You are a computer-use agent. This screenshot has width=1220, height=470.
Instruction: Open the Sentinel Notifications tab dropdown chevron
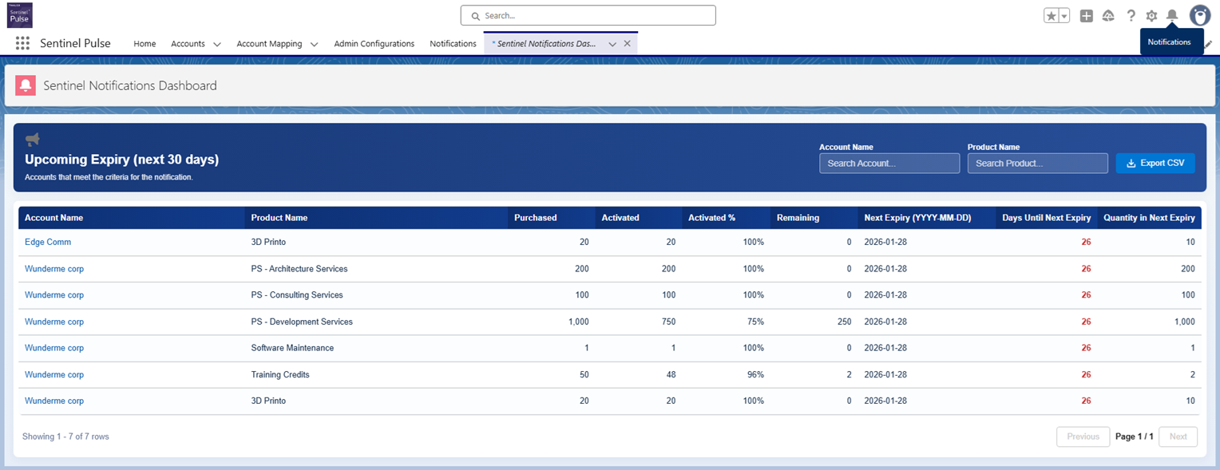(x=612, y=45)
